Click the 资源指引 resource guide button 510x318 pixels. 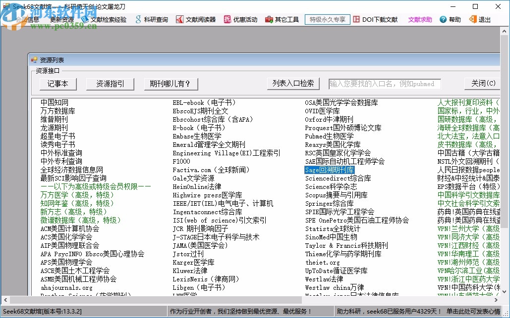[110, 84]
